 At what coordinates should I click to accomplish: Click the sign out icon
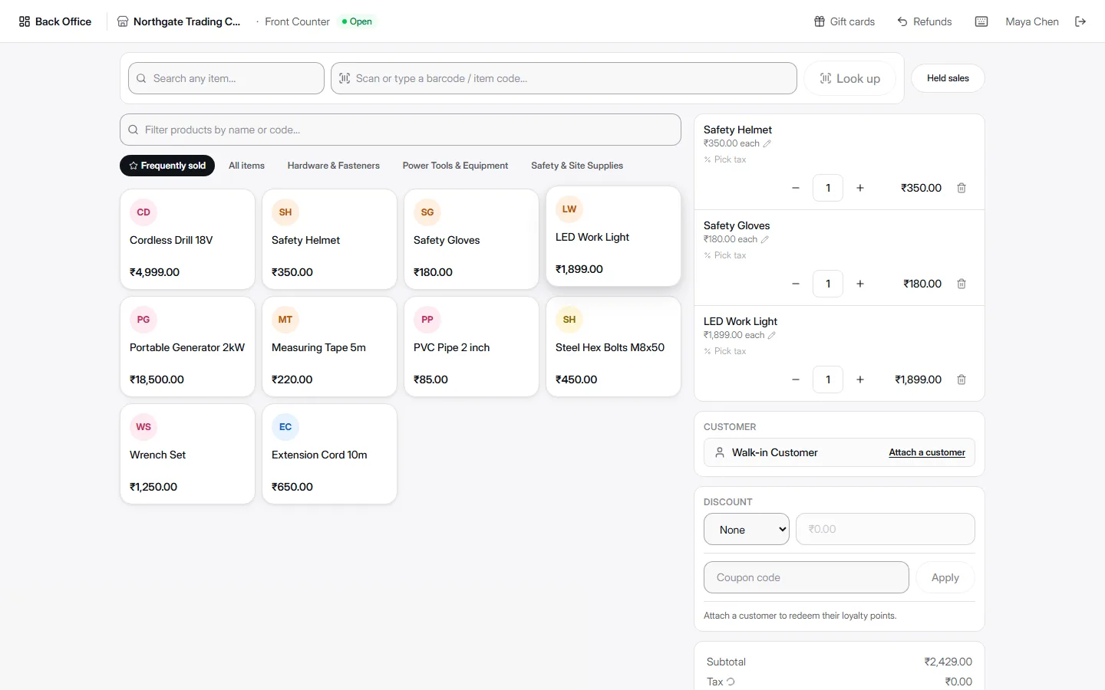(1080, 21)
